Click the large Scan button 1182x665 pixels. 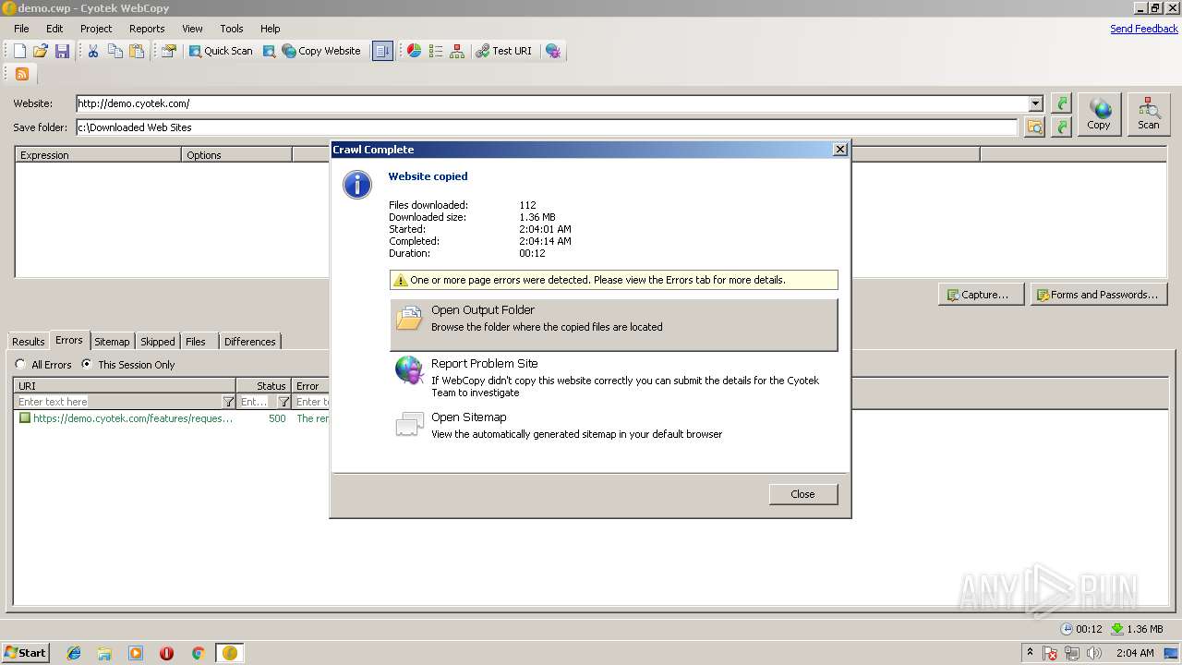click(1149, 115)
